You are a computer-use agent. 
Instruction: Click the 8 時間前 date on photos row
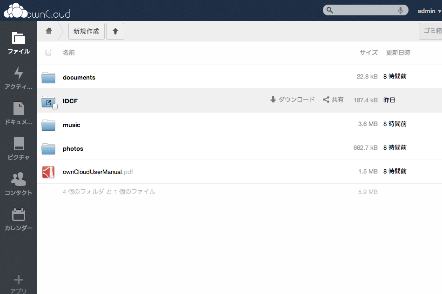coord(395,147)
